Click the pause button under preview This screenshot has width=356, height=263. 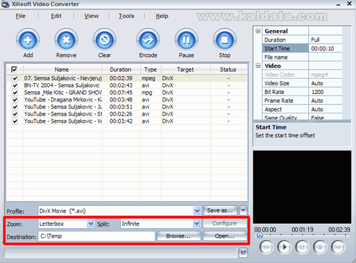click(x=302, y=247)
